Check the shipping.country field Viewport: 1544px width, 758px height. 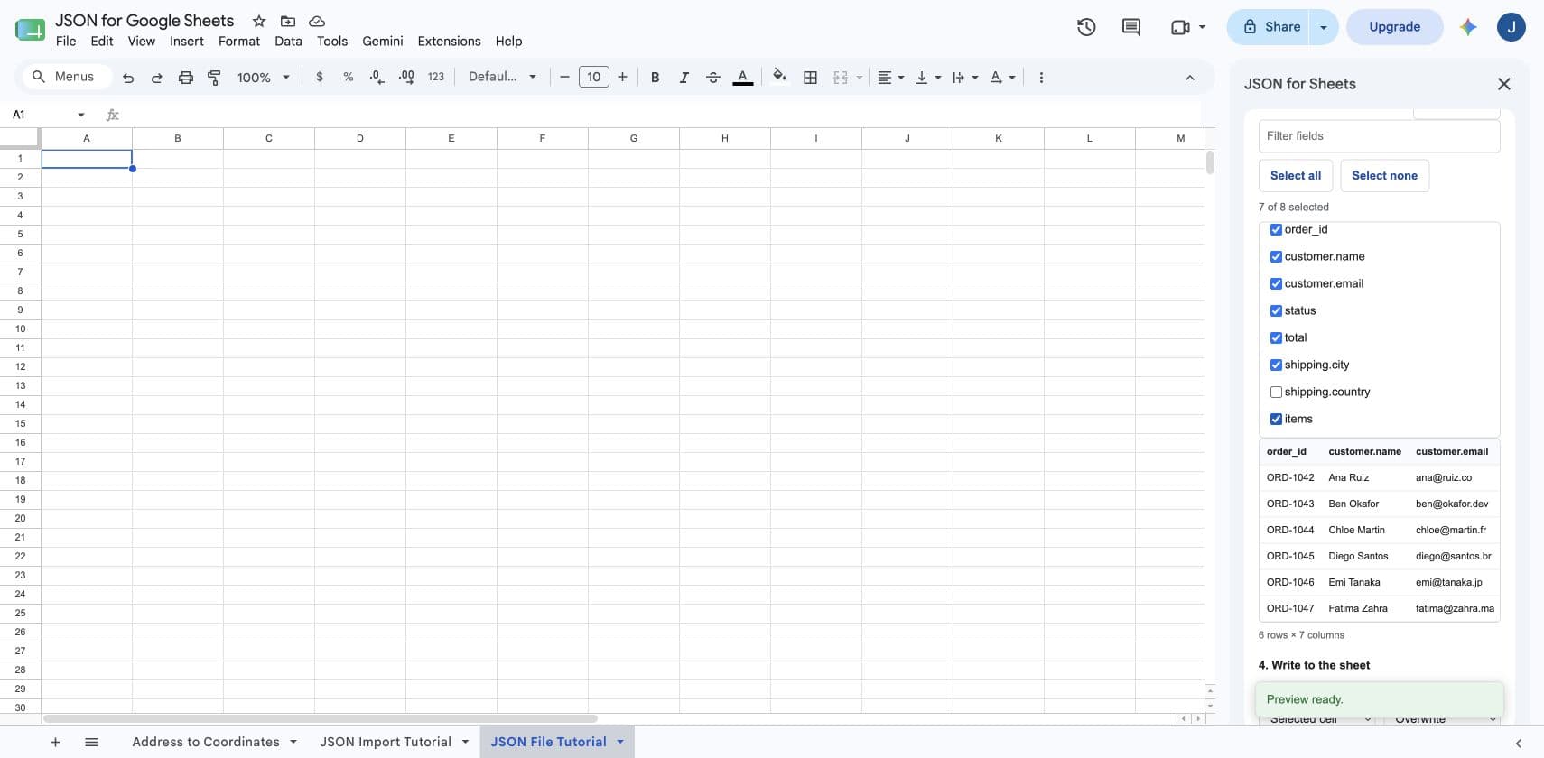point(1276,392)
